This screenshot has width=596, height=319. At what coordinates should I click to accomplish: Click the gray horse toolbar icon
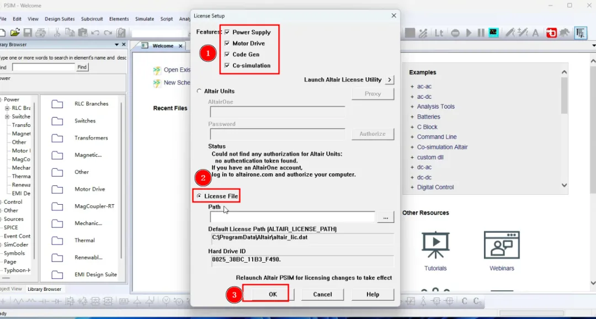coord(565,33)
